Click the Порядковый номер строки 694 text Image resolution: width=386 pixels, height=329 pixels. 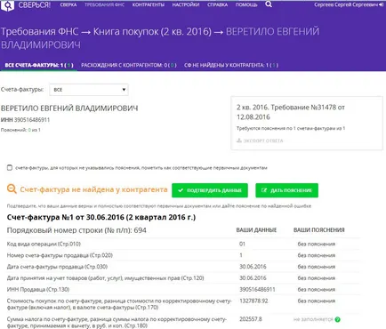coord(76,230)
